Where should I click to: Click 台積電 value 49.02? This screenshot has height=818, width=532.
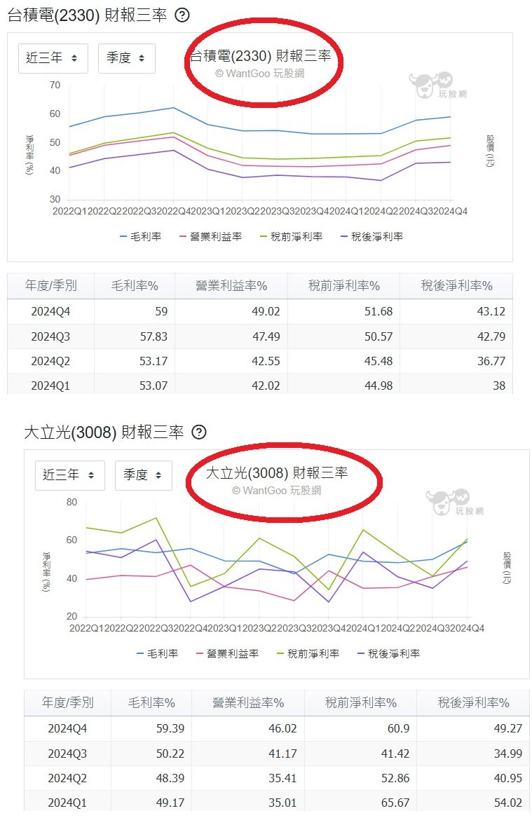pos(266,311)
